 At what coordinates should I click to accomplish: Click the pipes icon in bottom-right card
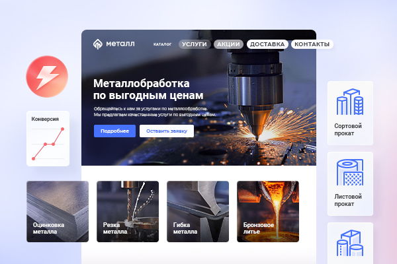[350, 243]
